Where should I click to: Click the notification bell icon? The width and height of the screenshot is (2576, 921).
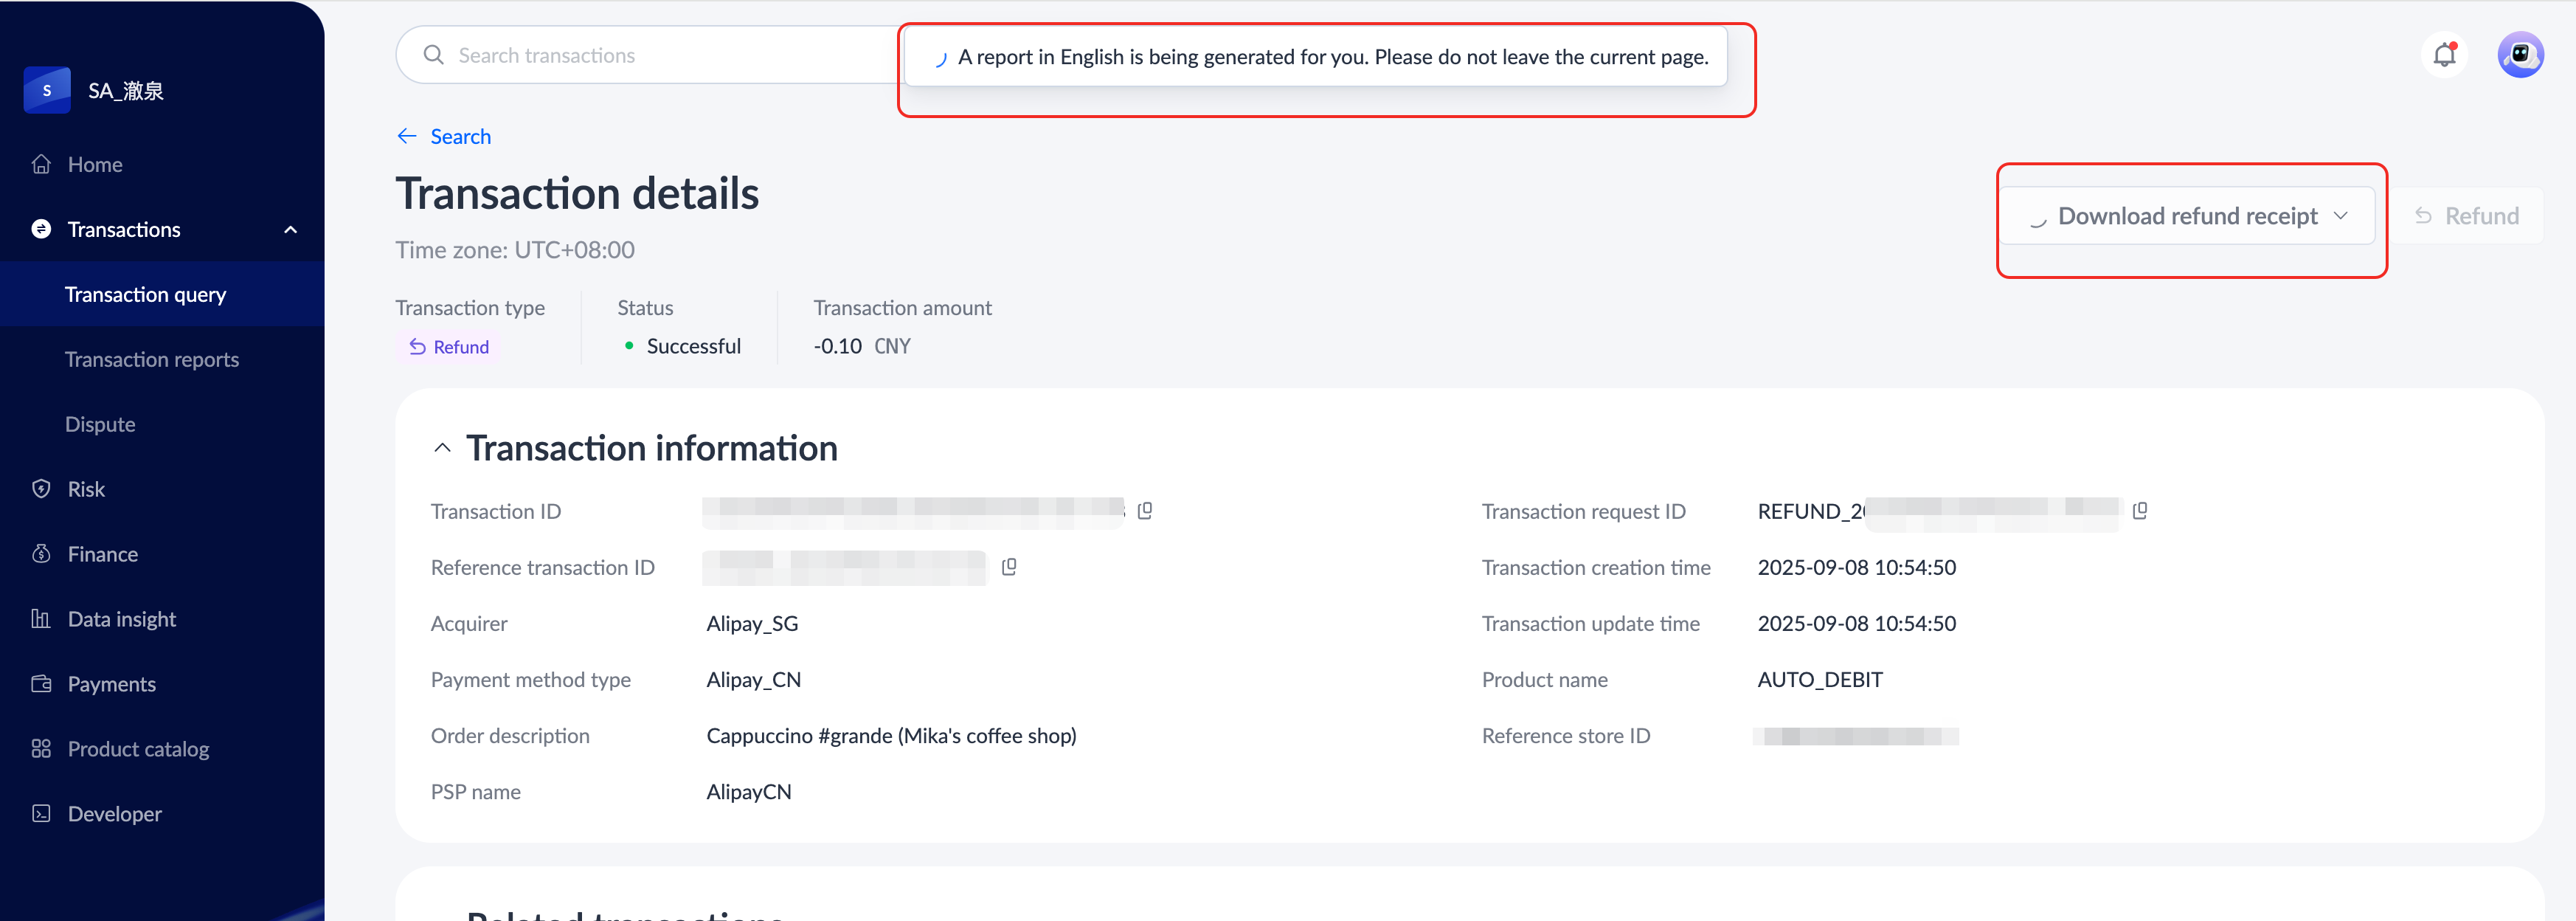[x=2444, y=55]
